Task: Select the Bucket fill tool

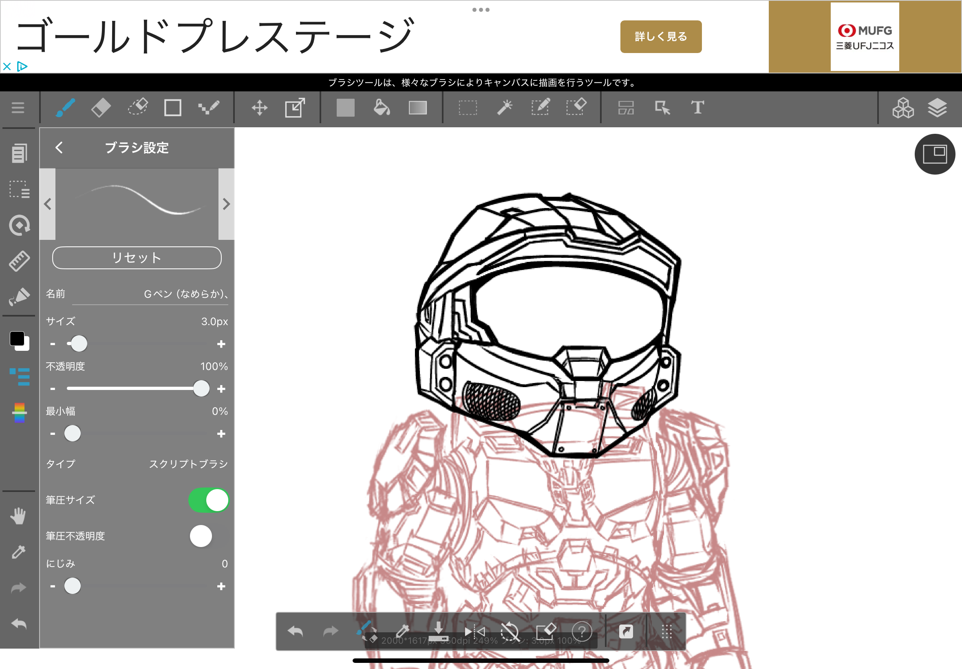Action: (381, 108)
